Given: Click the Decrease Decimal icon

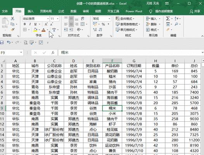Looking at the screenshot, I should [x=100, y=30].
